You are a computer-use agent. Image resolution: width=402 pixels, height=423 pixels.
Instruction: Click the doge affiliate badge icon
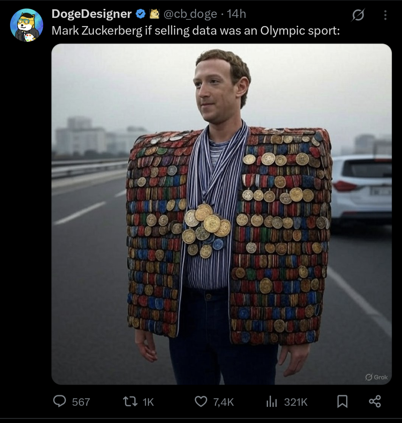tap(154, 14)
